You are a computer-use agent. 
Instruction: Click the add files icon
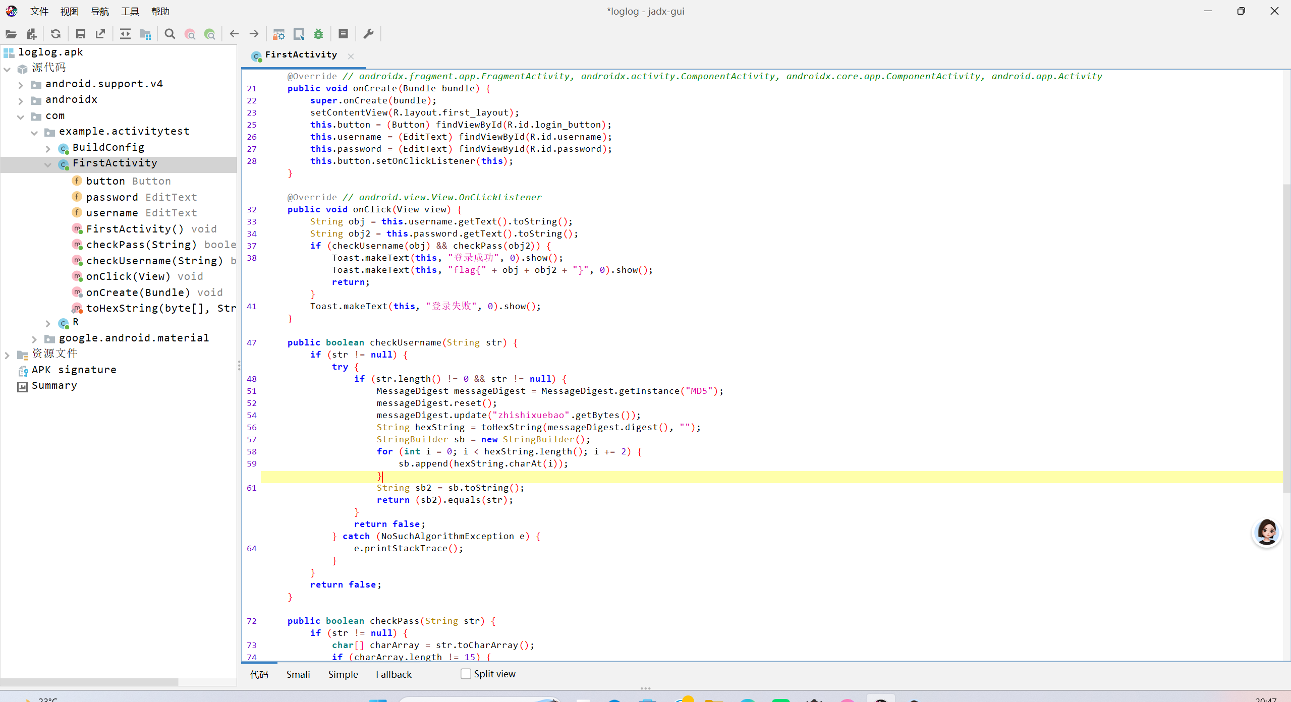tap(31, 34)
